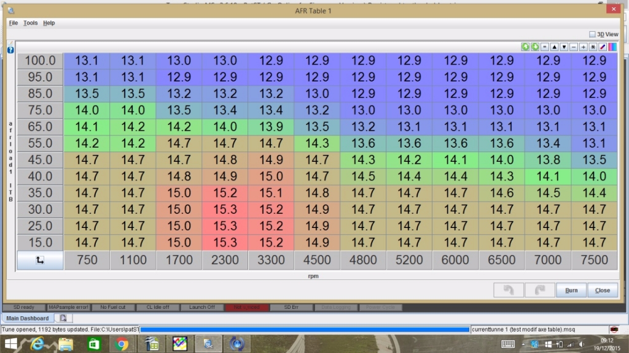Open the Help menu
The height and width of the screenshot is (353, 629).
(49, 23)
